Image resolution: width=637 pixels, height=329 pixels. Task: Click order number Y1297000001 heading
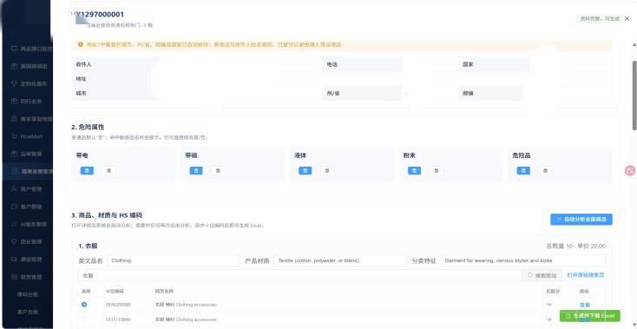100,15
